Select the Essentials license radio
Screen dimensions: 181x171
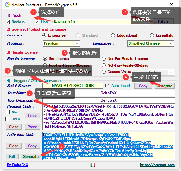click(x=152, y=35)
